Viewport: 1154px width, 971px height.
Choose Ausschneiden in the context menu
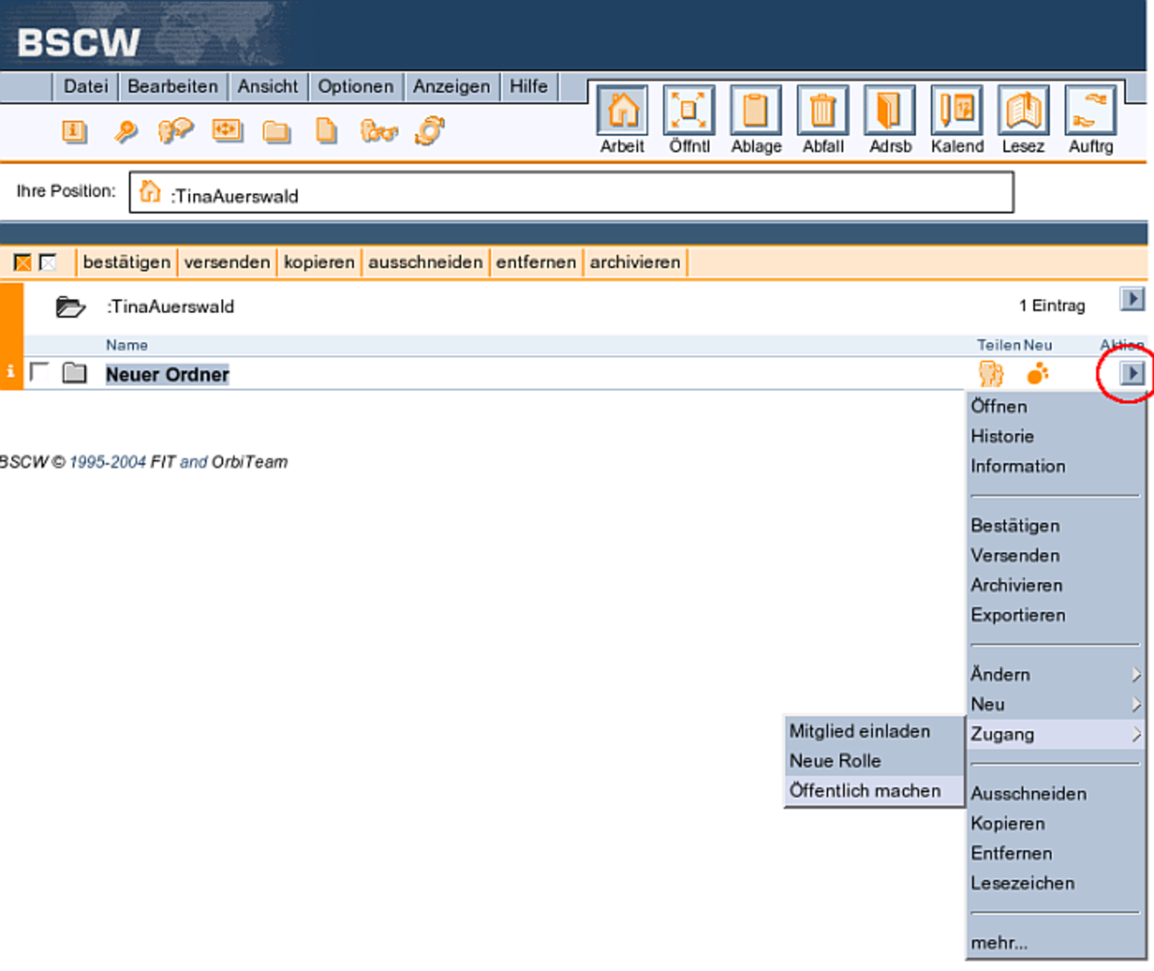(x=1055, y=794)
